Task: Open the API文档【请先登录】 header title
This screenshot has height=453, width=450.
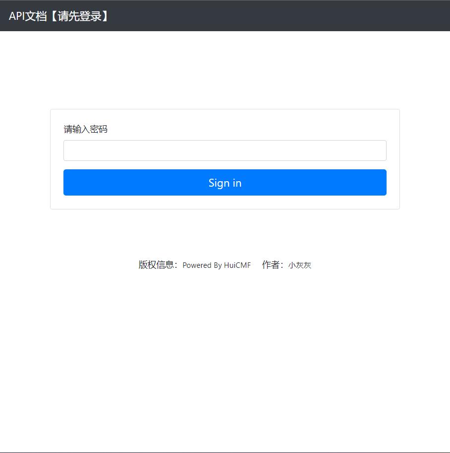Action: tap(58, 16)
